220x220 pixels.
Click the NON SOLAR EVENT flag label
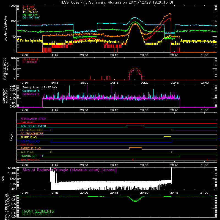pyautogui.click(x=33, y=126)
